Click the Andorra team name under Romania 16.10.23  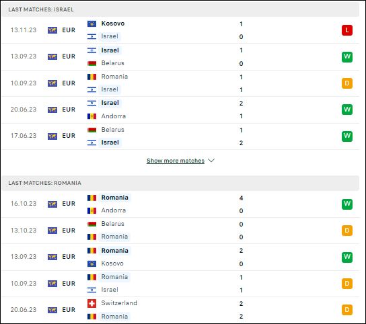[x=114, y=210]
